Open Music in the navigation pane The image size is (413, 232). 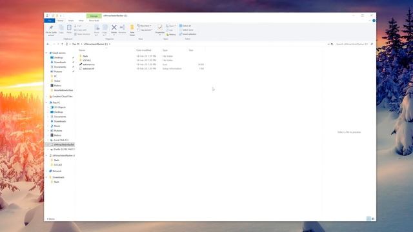57,126
